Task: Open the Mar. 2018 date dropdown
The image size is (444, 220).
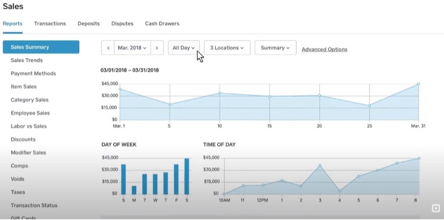Action: pos(132,48)
